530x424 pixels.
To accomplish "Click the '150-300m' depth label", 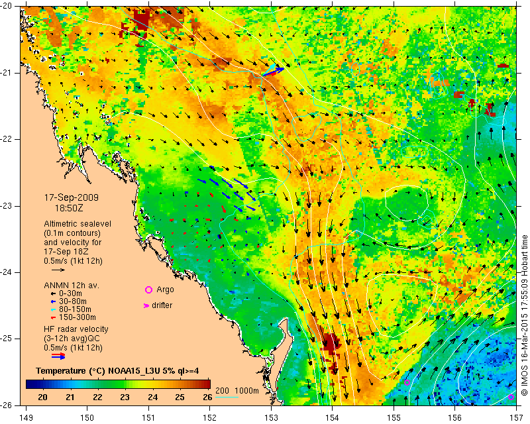I will (x=78, y=317).
